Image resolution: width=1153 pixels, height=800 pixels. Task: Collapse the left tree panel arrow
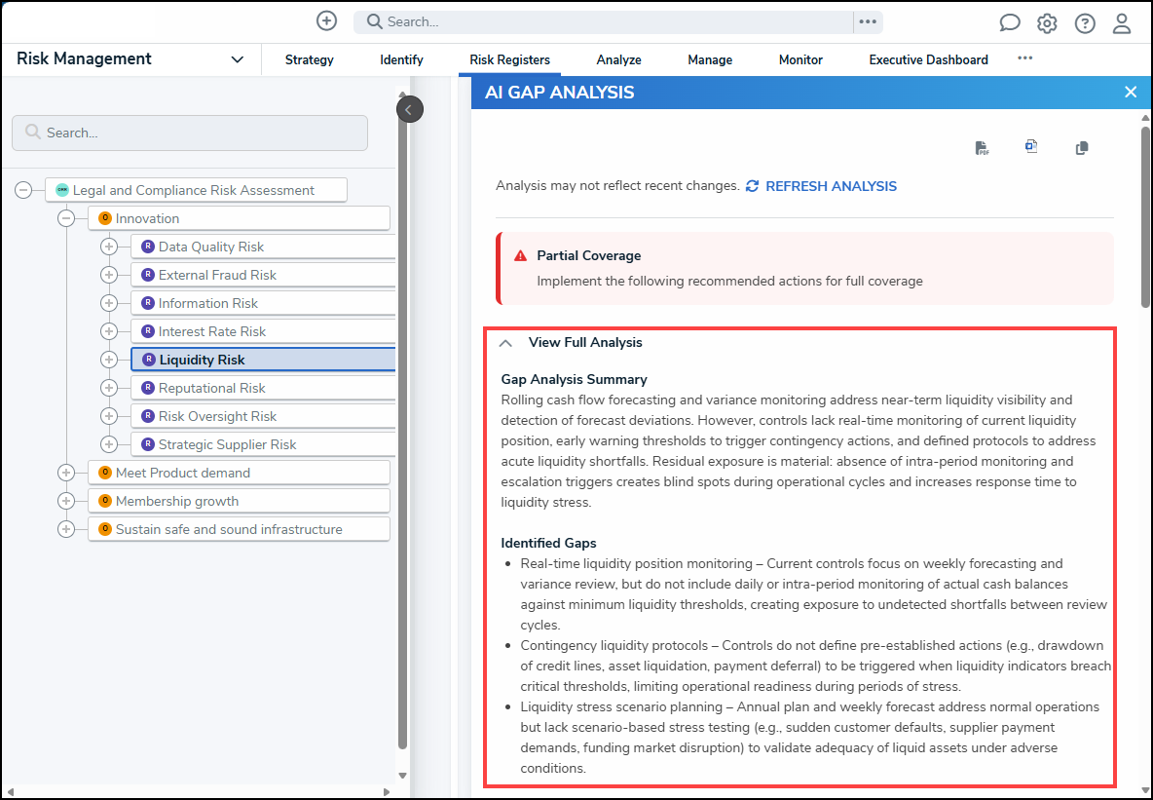coord(410,110)
